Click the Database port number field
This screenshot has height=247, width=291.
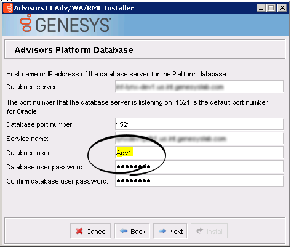pos(199,124)
